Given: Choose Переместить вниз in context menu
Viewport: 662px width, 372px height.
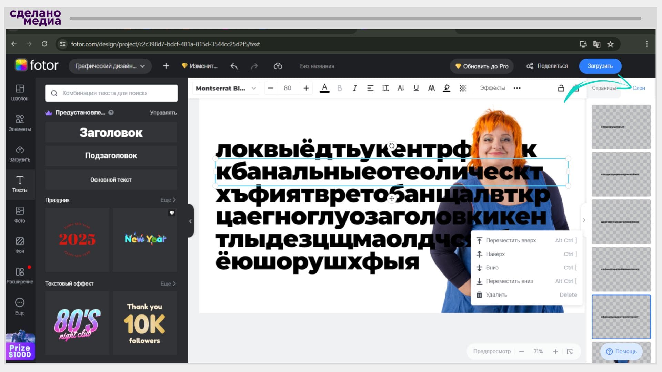Looking at the screenshot, I should coord(526,281).
